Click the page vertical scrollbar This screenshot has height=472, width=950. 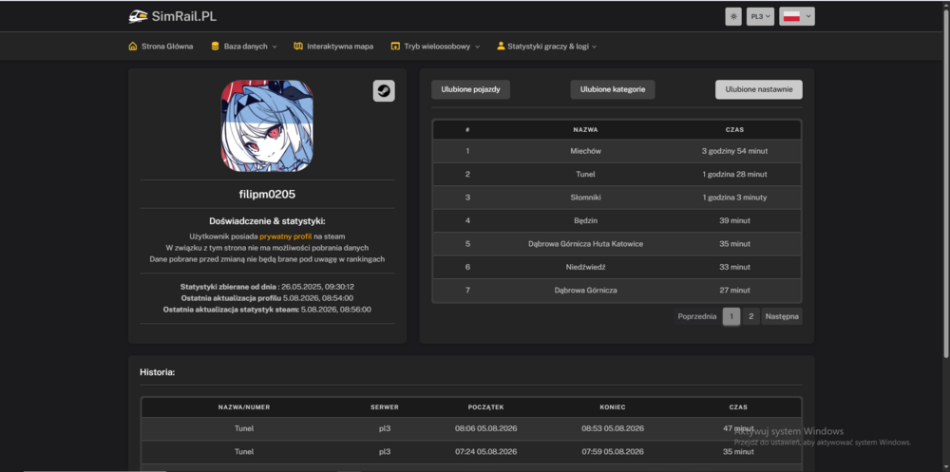946,181
